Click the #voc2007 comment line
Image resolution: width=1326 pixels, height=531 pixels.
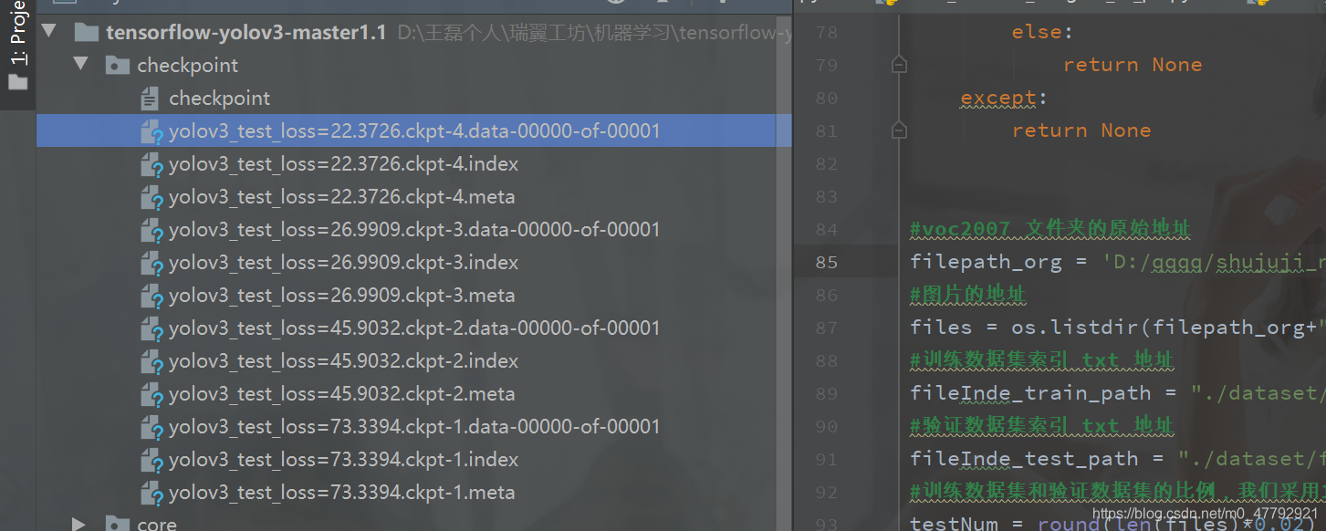coord(1049,230)
